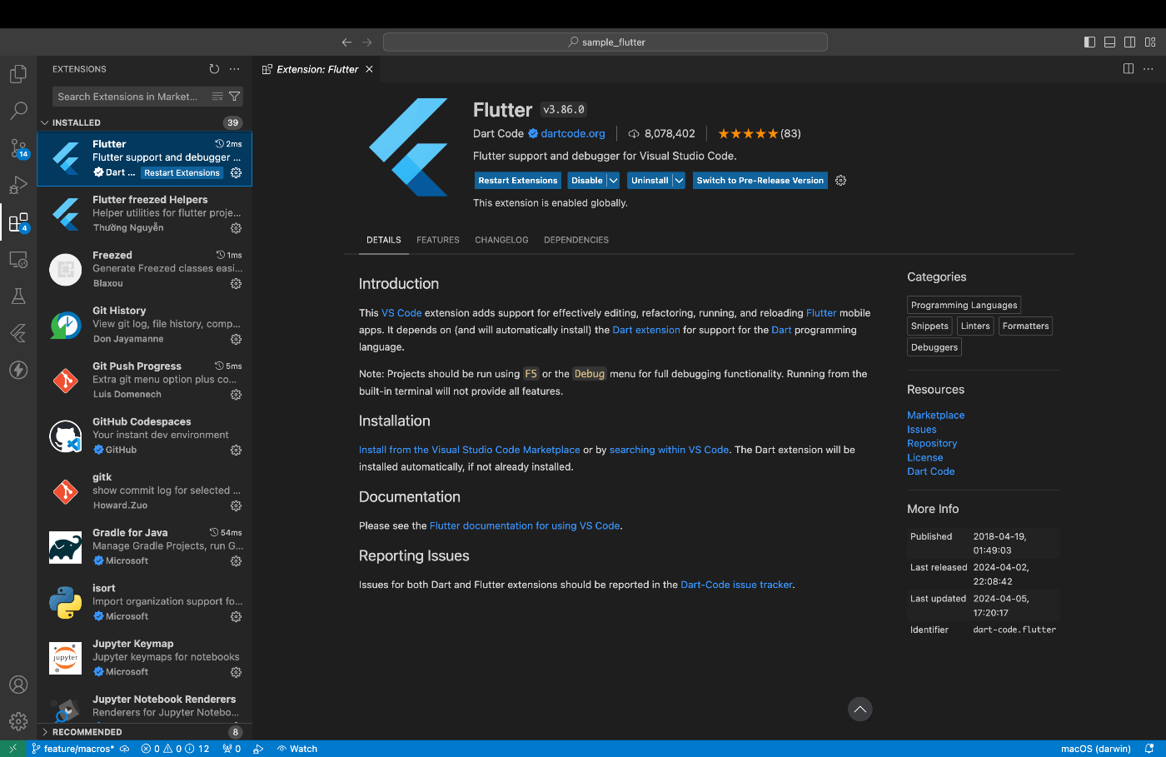The image size is (1166, 757).
Task: Open manage gear for Git Push Progress
Action: tap(236, 395)
